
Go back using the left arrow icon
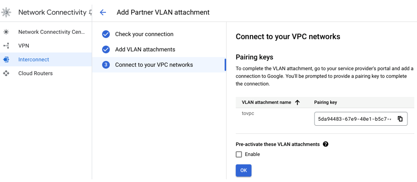point(103,12)
